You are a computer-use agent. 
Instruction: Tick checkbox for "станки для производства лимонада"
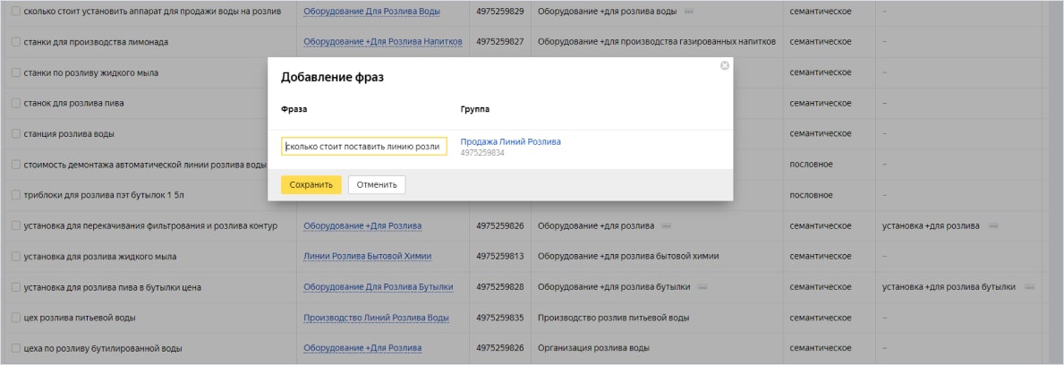point(16,42)
